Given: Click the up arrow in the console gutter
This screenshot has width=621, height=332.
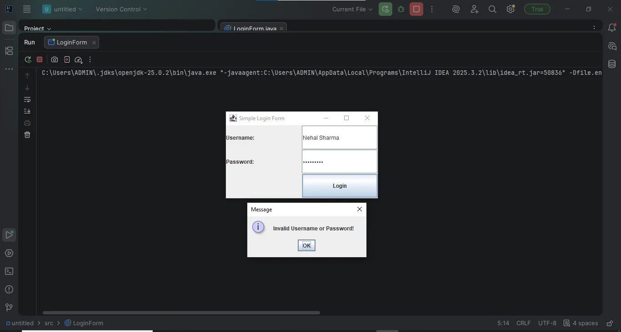Looking at the screenshot, I should pyautogui.click(x=27, y=76).
